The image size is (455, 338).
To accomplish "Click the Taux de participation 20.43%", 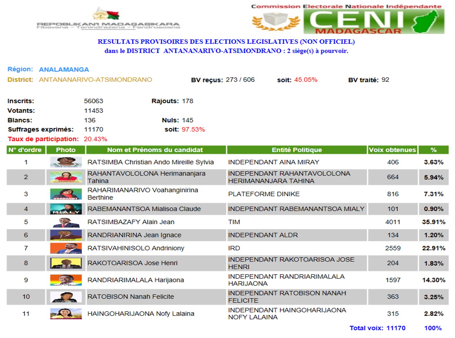I will tap(96, 139).
